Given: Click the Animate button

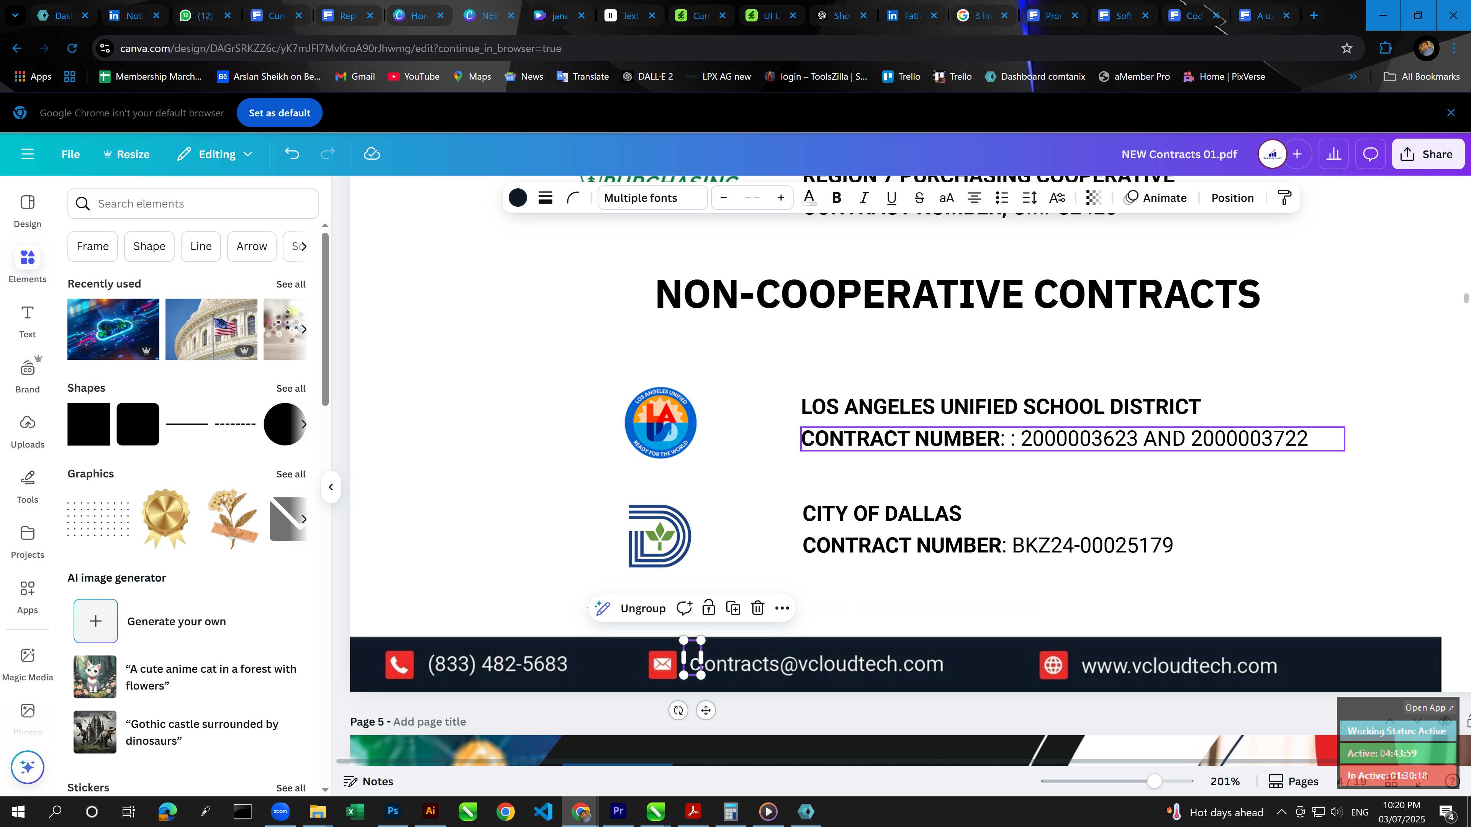Looking at the screenshot, I should 1155,198.
